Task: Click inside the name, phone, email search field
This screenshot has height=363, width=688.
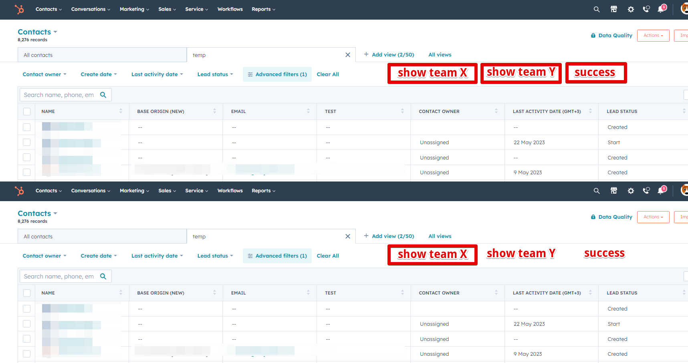Action: pos(60,95)
